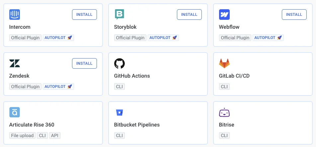
Task: Click the Webflow logo icon
Action: click(x=224, y=15)
